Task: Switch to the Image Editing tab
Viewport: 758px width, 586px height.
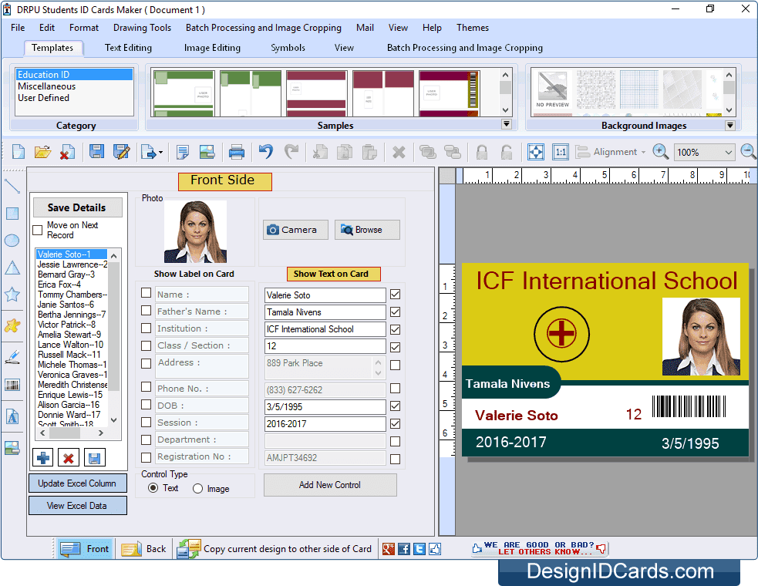Action: 212,48
